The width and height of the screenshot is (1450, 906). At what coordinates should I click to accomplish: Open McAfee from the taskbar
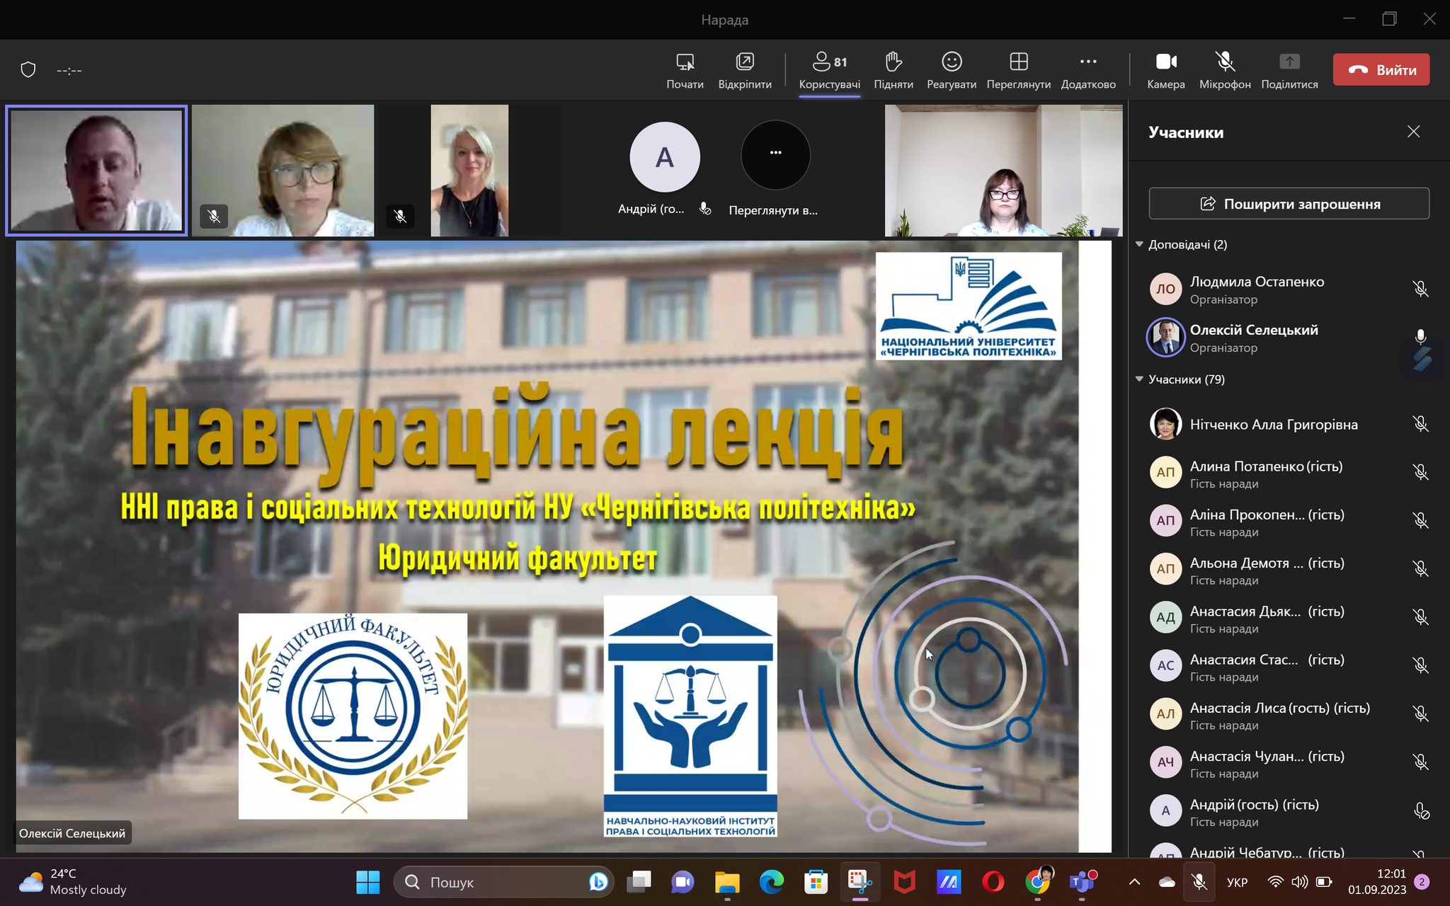905,882
